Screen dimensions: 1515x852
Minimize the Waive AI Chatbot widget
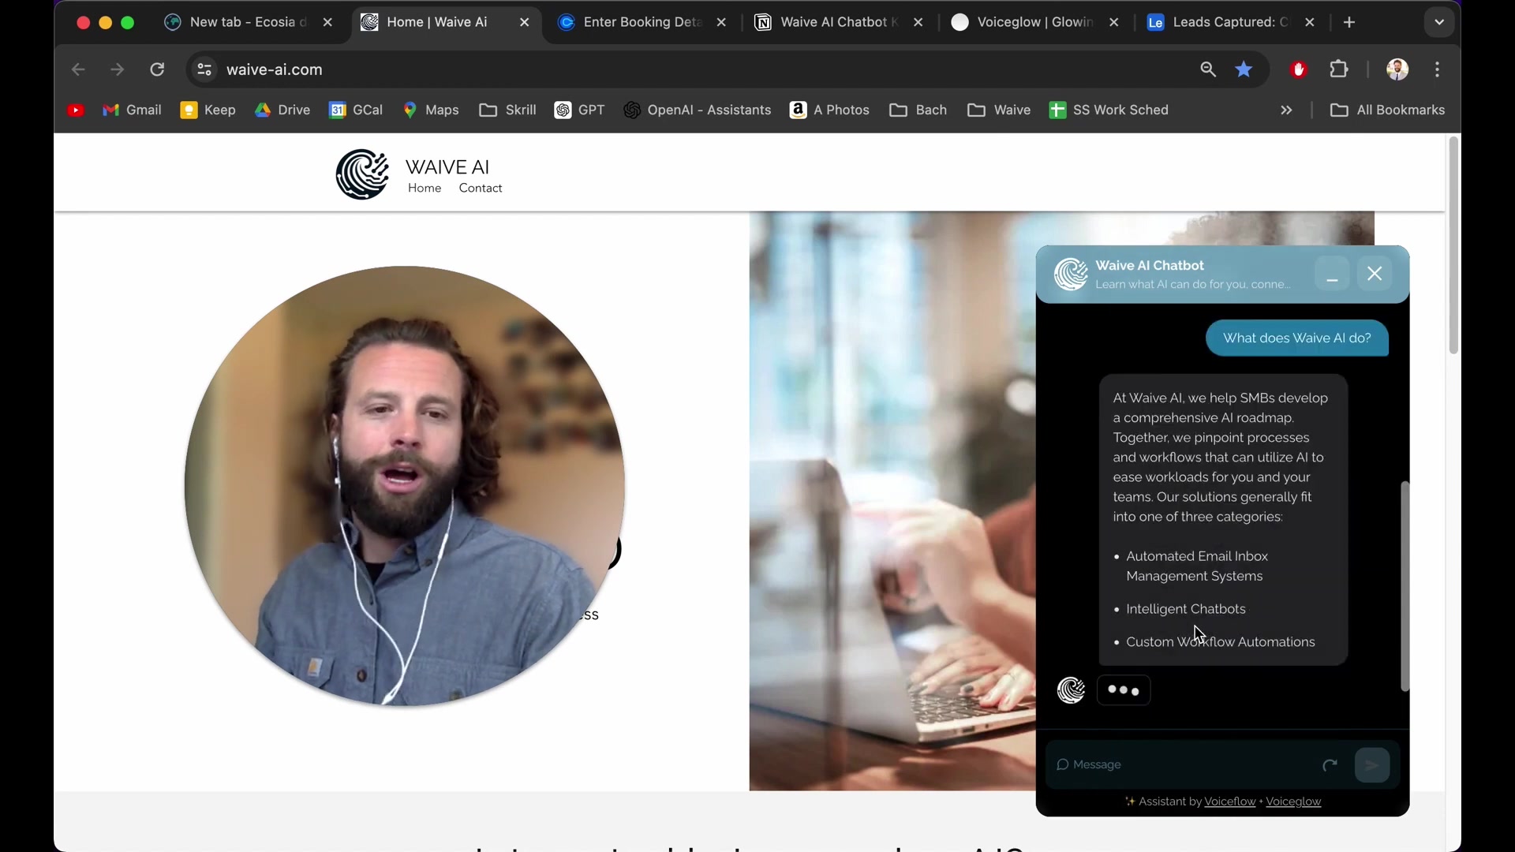1332,274
